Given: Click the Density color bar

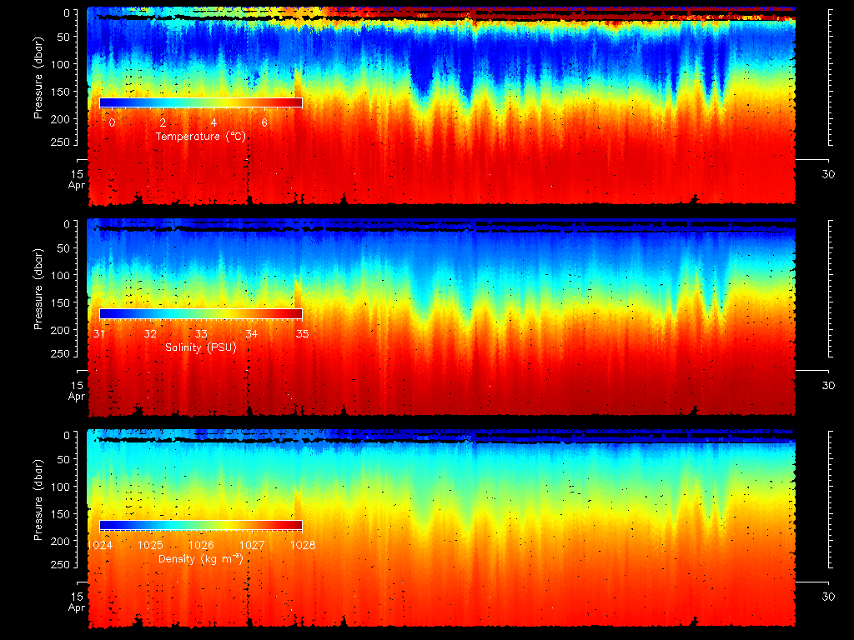Looking at the screenshot, I should [201, 525].
